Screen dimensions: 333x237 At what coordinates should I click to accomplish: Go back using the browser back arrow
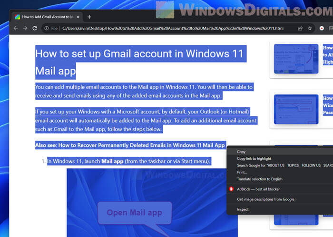point(16,28)
